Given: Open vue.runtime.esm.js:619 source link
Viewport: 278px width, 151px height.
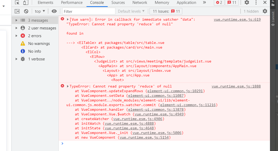Looking at the screenshot, I should (237, 19).
